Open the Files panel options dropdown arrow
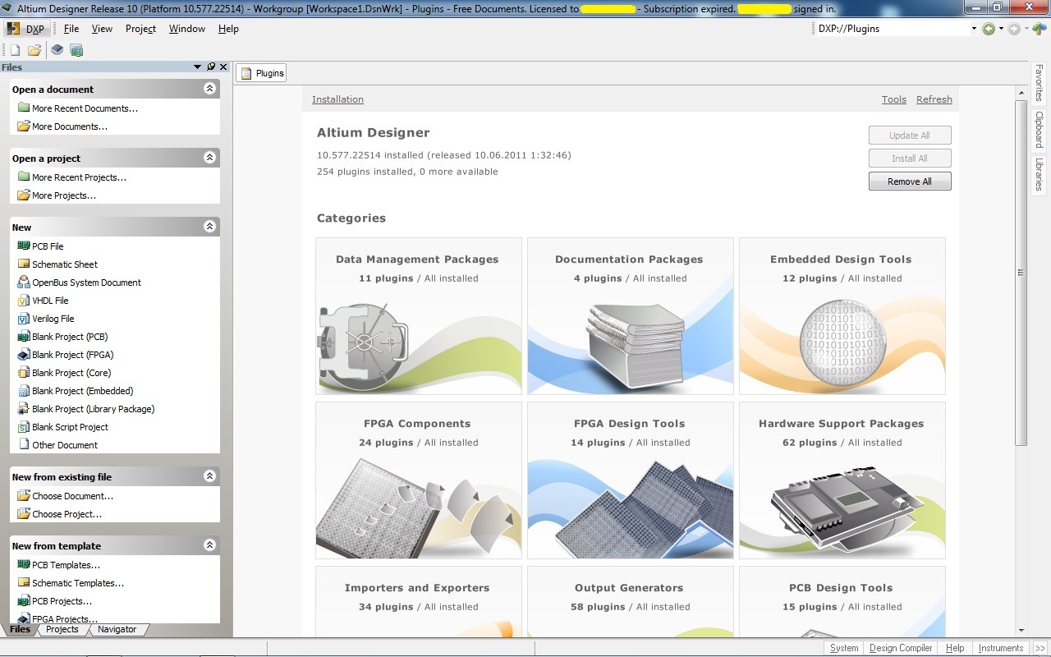 (197, 67)
